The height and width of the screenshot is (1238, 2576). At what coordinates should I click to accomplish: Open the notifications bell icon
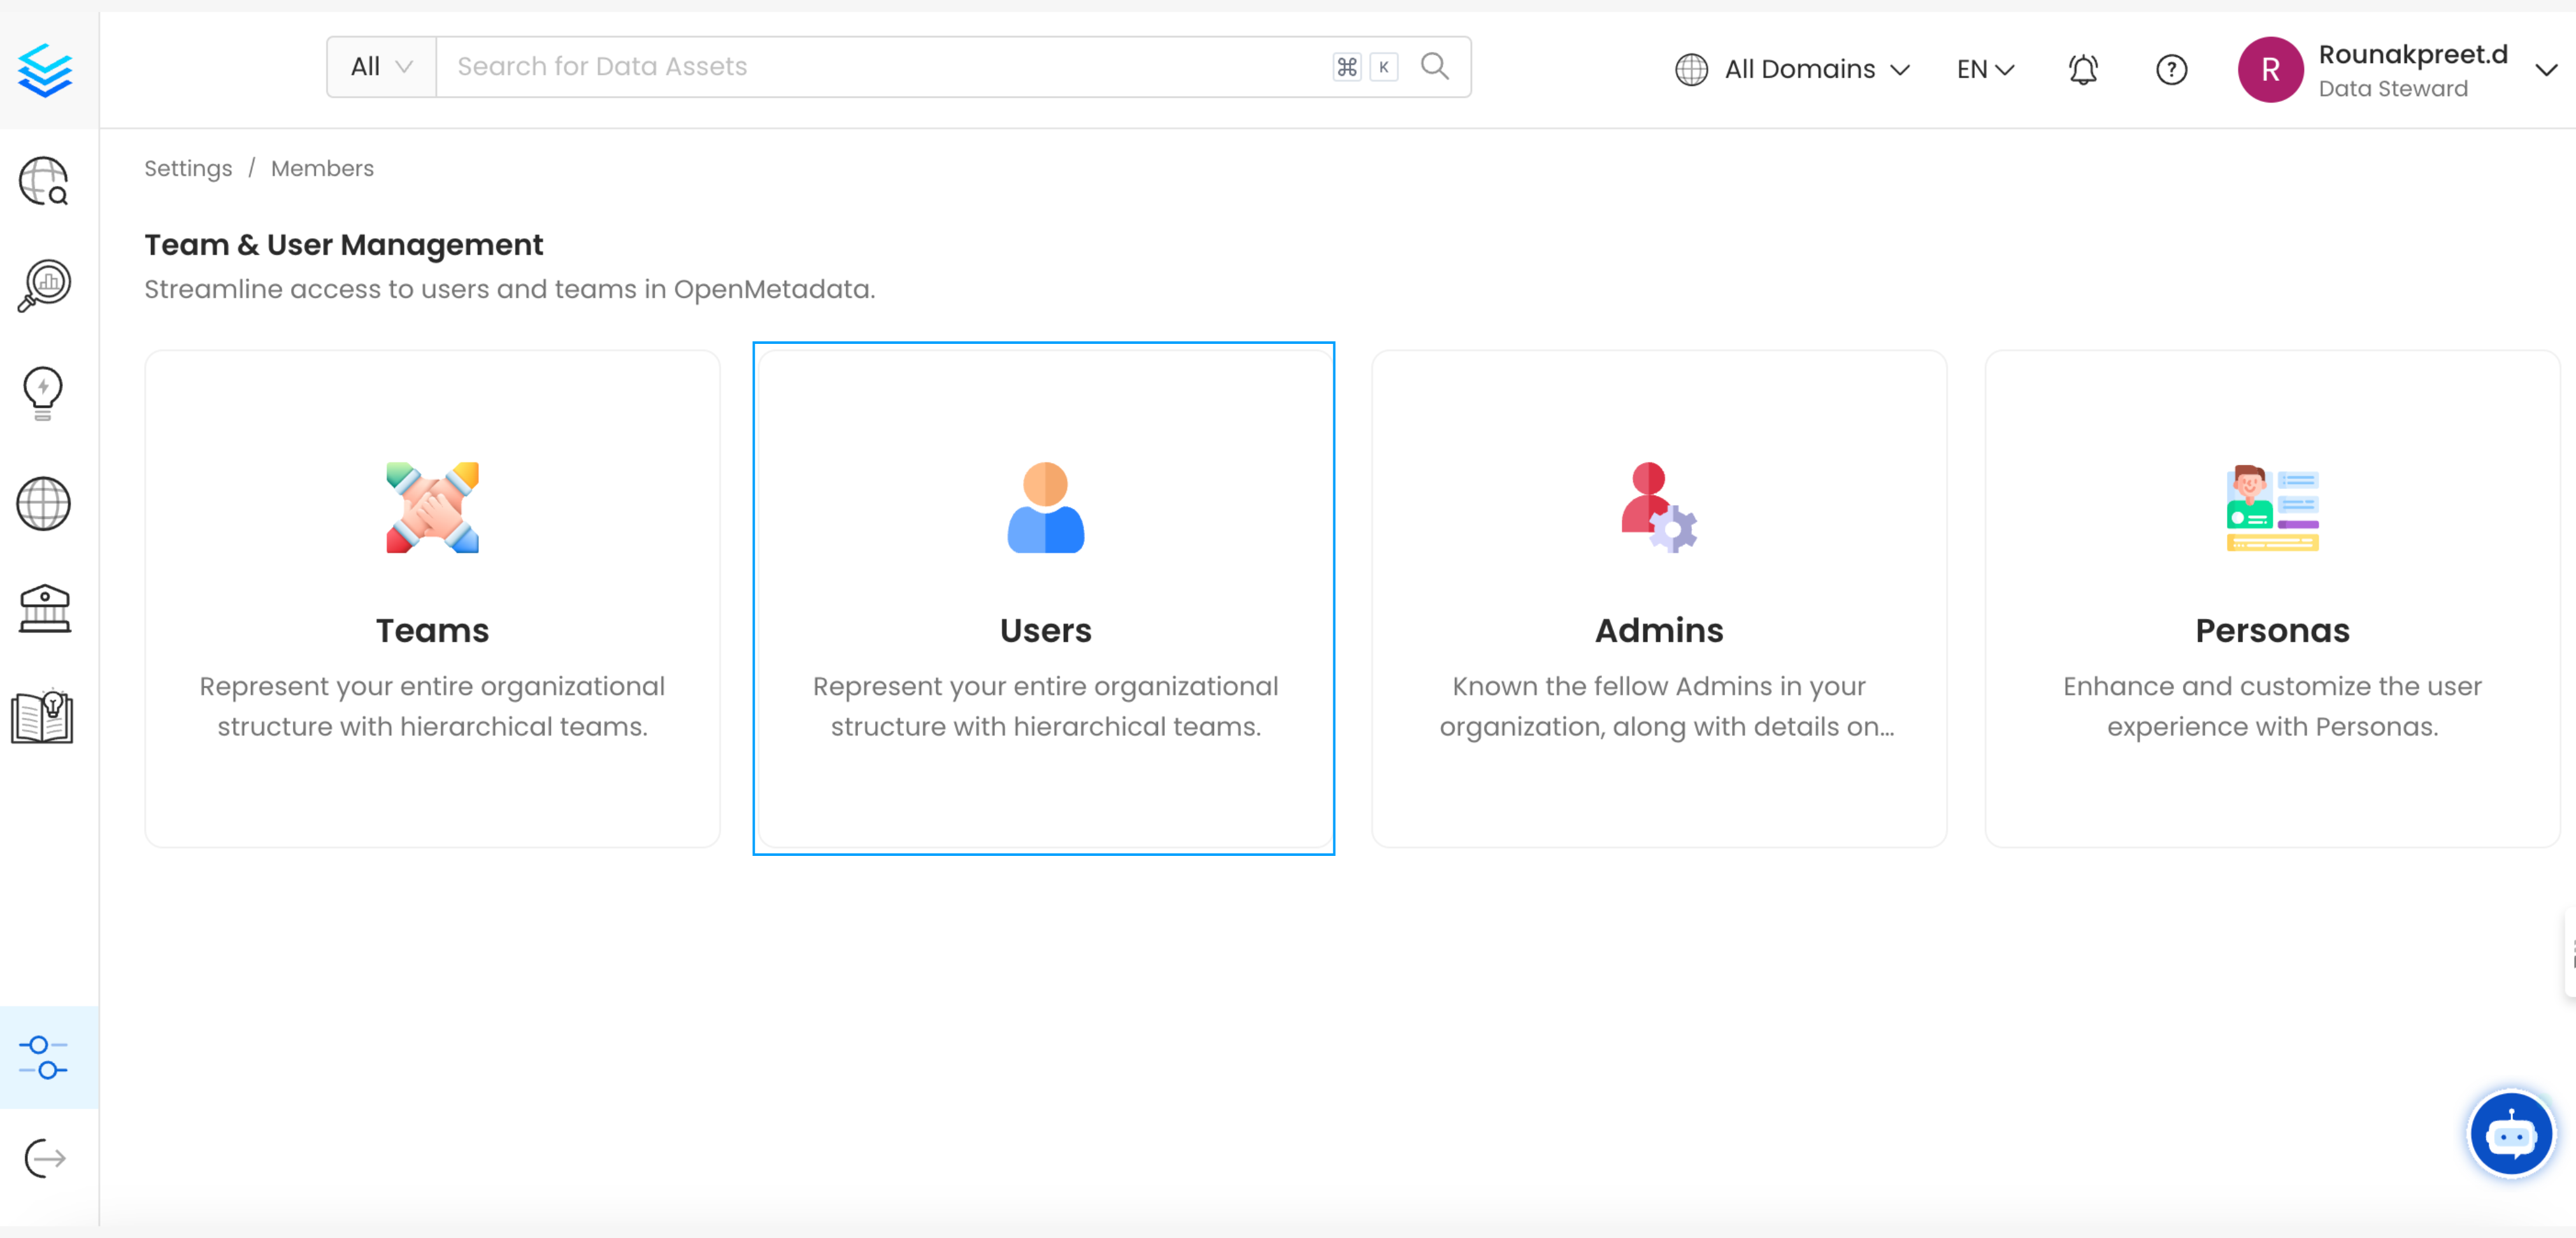click(2082, 69)
